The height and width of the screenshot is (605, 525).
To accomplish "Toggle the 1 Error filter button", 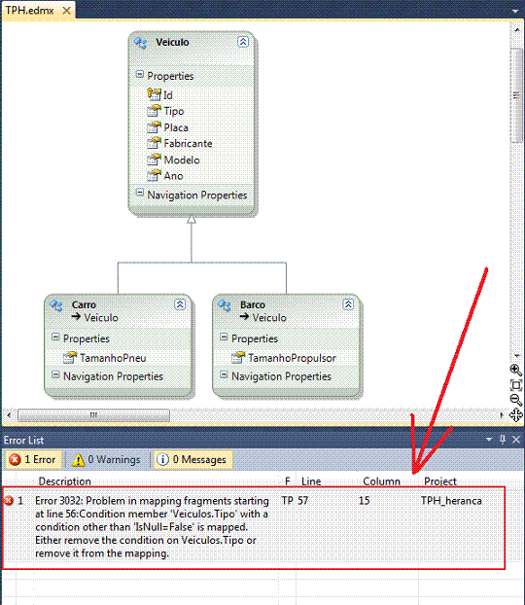I will point(33,459).
